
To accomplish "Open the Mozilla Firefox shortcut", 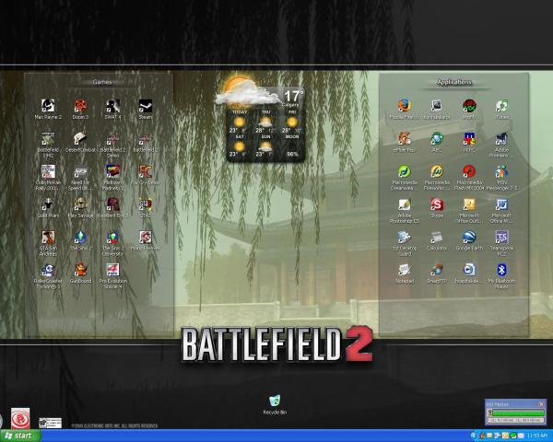I will (x=405, y=106).
